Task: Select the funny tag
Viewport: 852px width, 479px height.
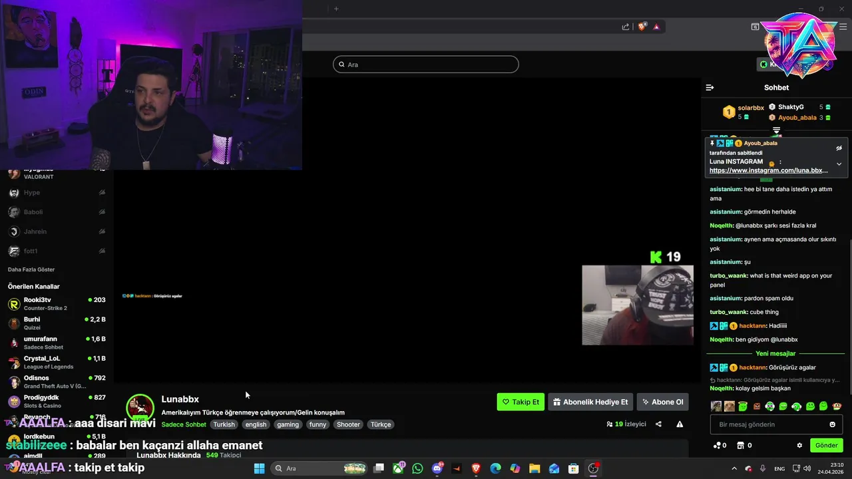Action: click(x=318, y=424)
